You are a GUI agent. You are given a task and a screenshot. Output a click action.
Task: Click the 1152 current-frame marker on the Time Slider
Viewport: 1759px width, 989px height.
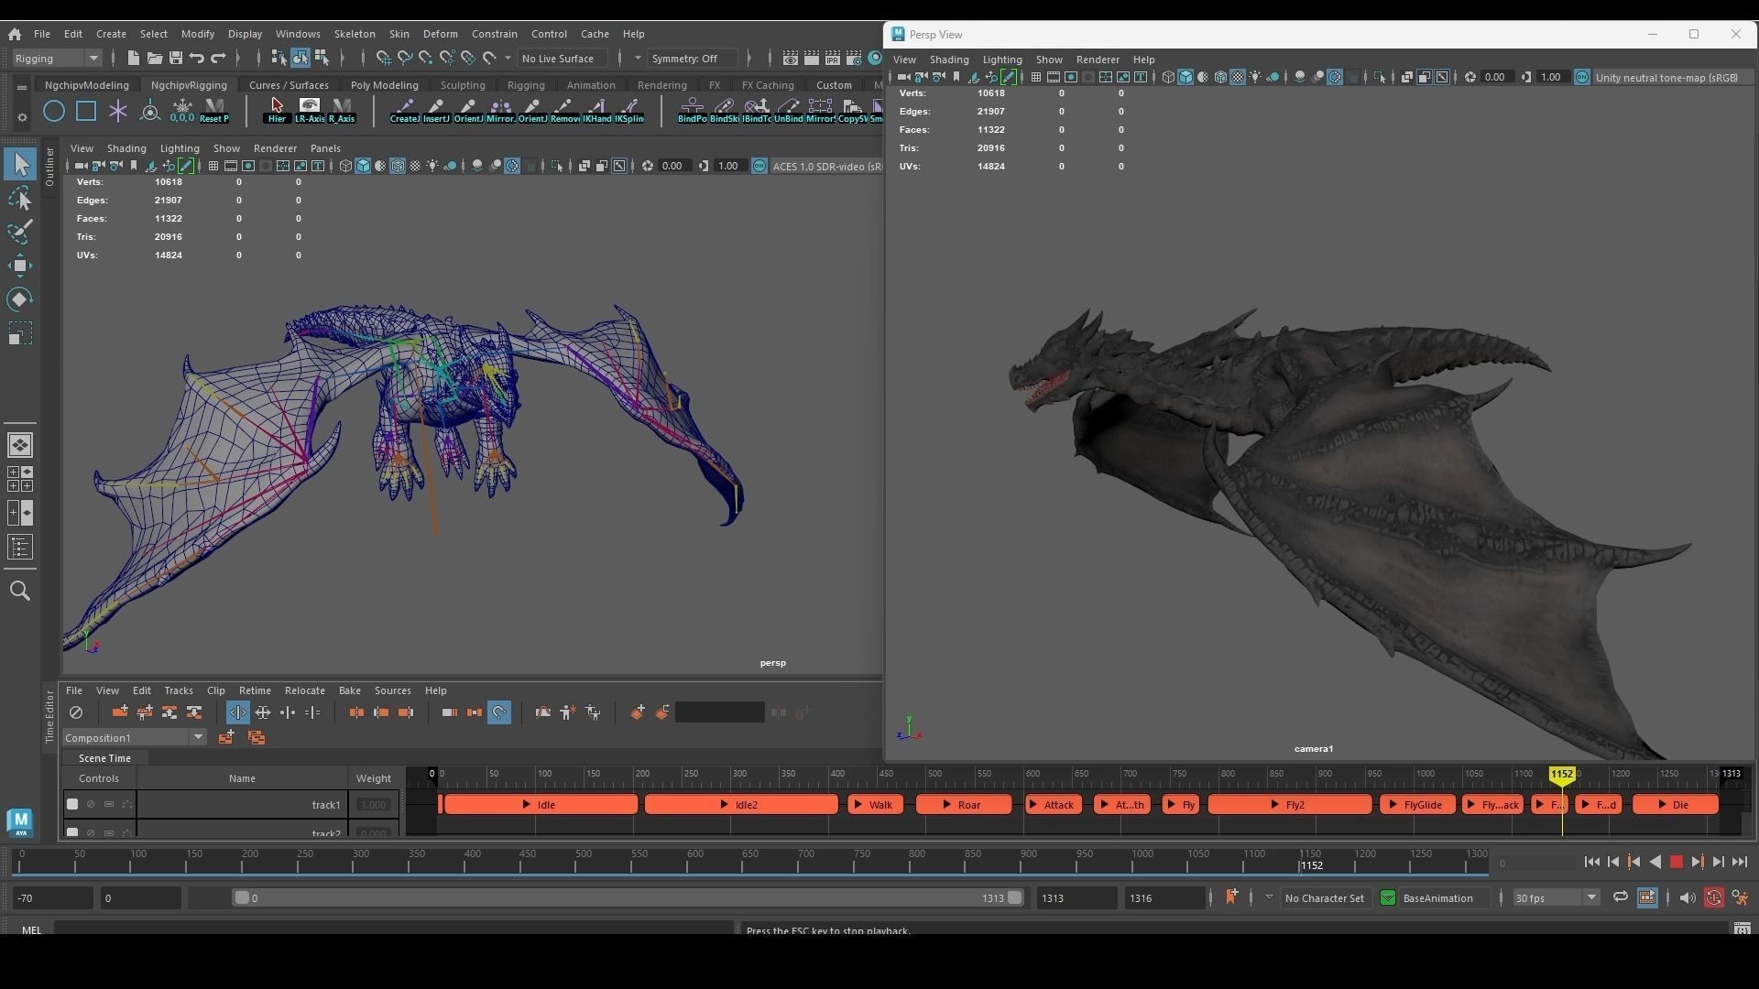1311,865
